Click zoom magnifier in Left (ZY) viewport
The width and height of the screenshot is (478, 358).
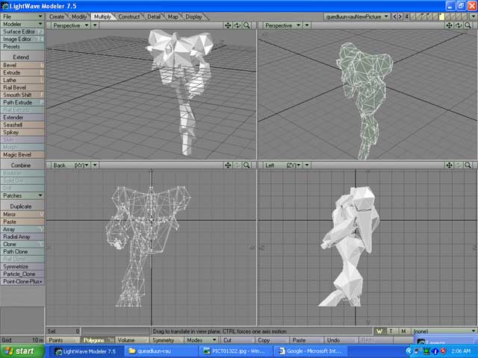coord(468,165)
